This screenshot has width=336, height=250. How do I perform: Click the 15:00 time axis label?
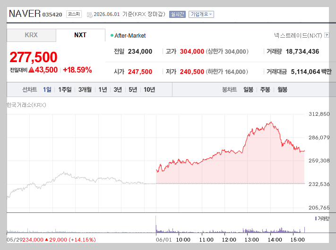coord(297,240)
